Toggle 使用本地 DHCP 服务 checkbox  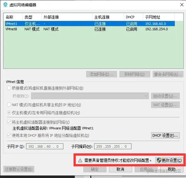pyautogui.click(x=9, y=135)
